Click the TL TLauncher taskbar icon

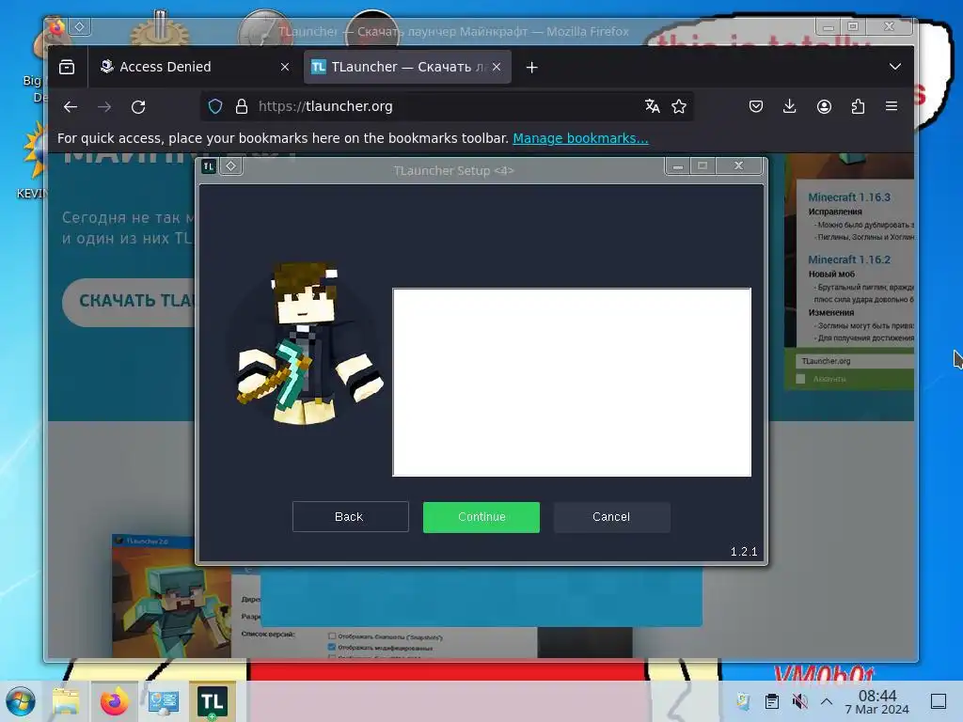coord(212,701)
